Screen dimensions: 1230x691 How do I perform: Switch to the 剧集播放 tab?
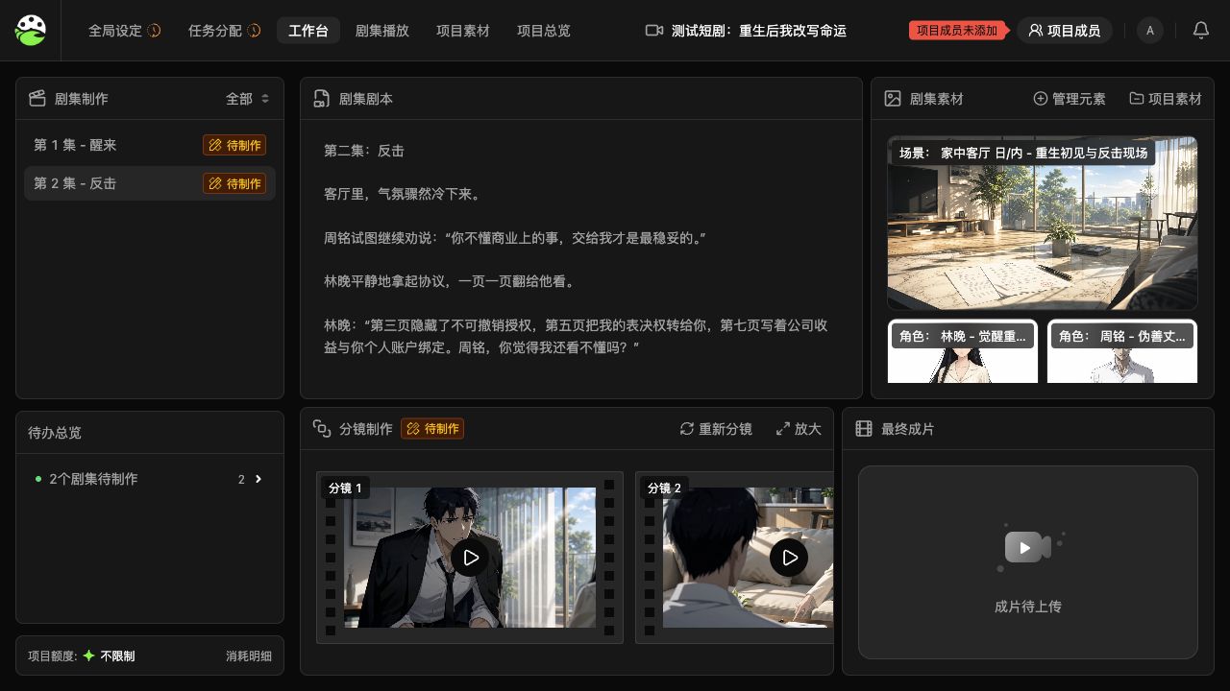coord(382,31)
